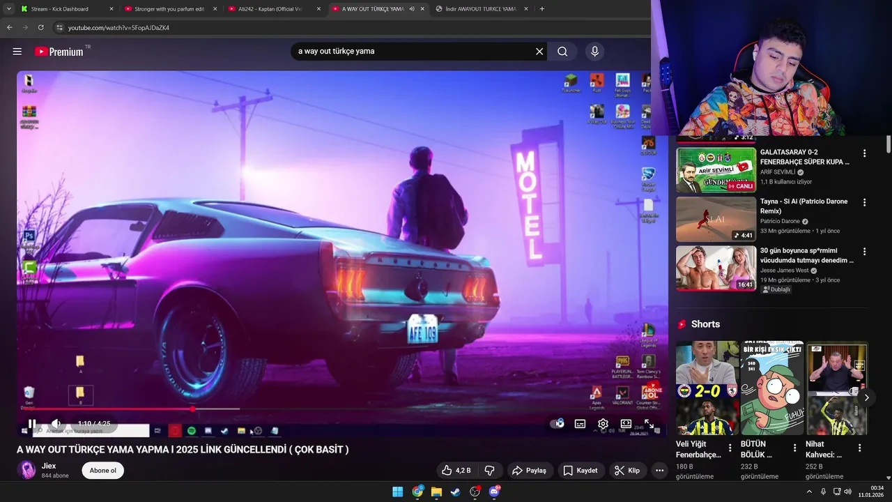
Task: Reload the page
Action: coord(41,27)
